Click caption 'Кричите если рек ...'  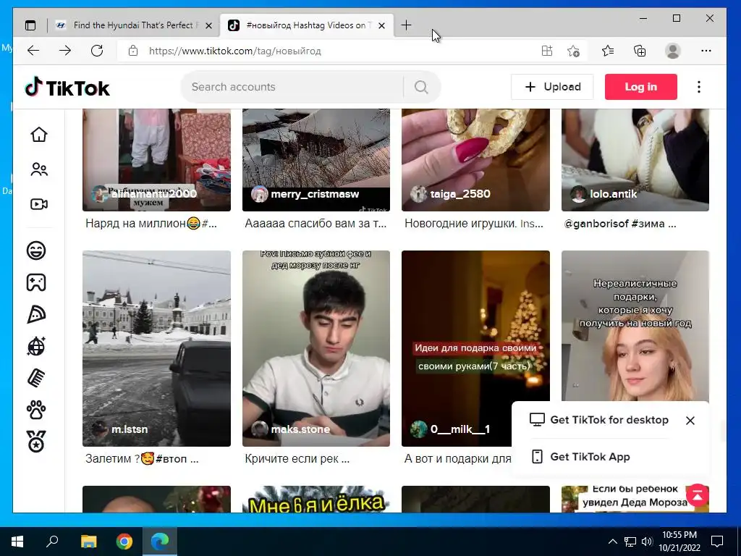tap(297, 458)
